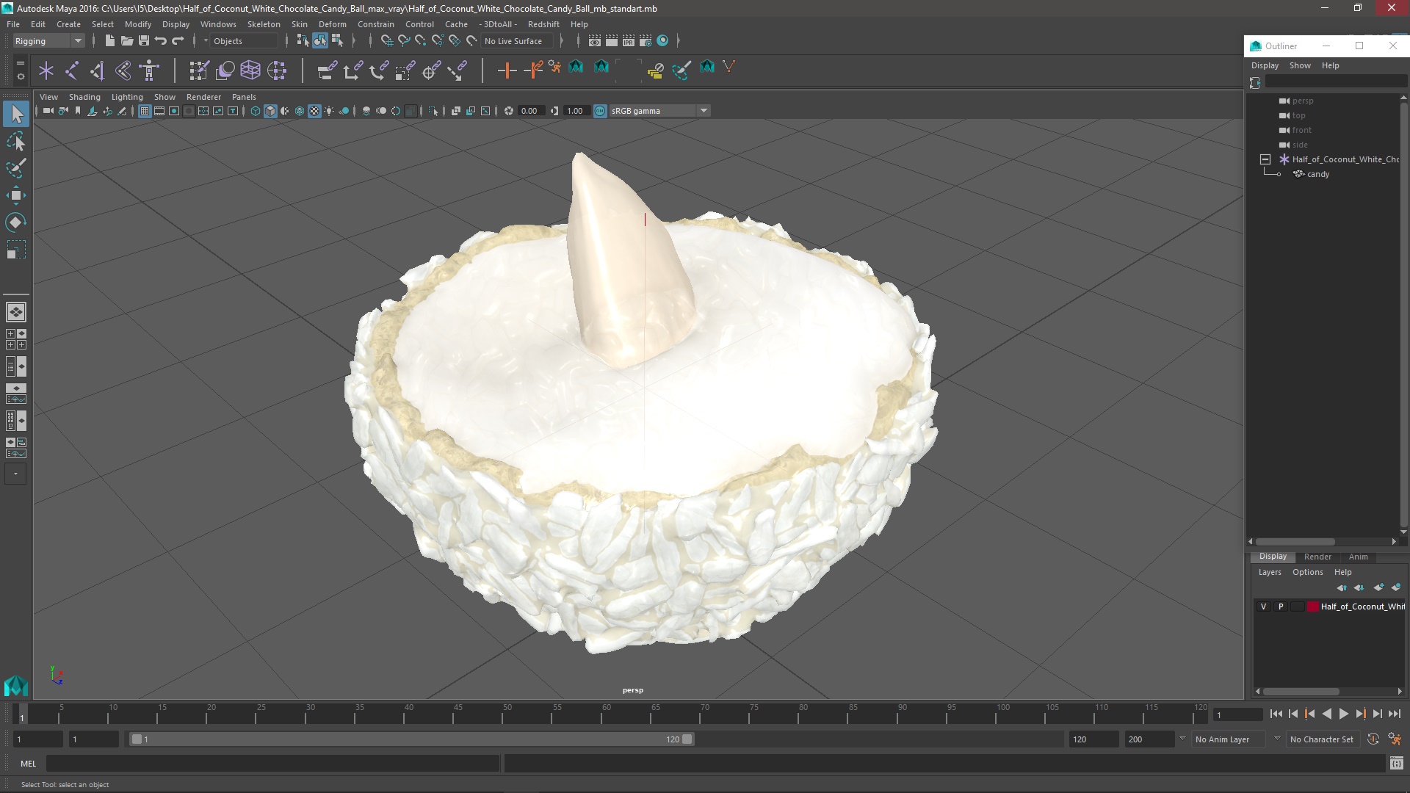Create a Locator from the rigging shelf
Viewport: 1410px width, 793px height.
(x=46, y=70)
